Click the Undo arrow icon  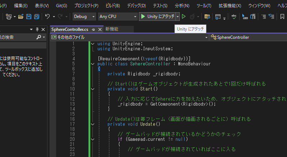click(47, 17)
